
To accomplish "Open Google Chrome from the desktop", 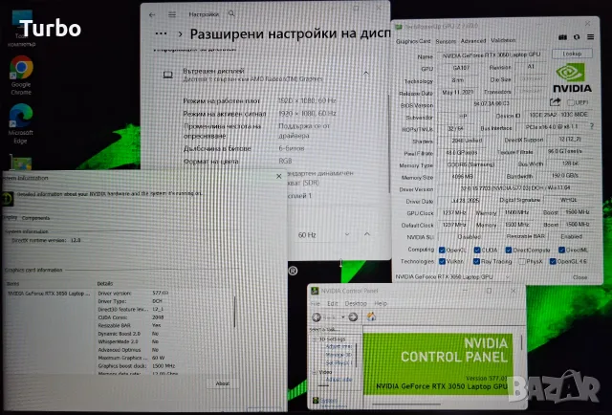I will [x=21, y=76].
